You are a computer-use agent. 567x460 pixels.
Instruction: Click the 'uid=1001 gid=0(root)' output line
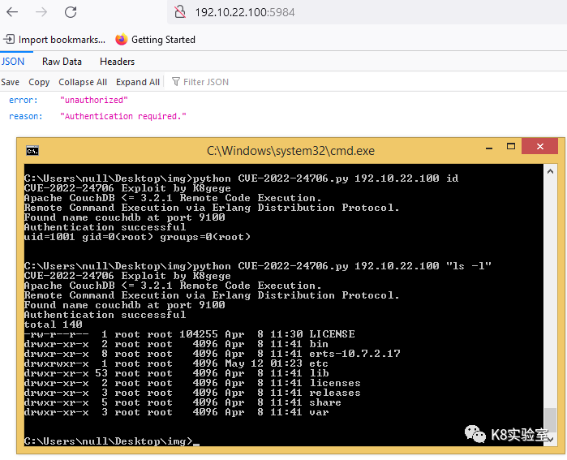pyautogui.click(x=137, y=237)
